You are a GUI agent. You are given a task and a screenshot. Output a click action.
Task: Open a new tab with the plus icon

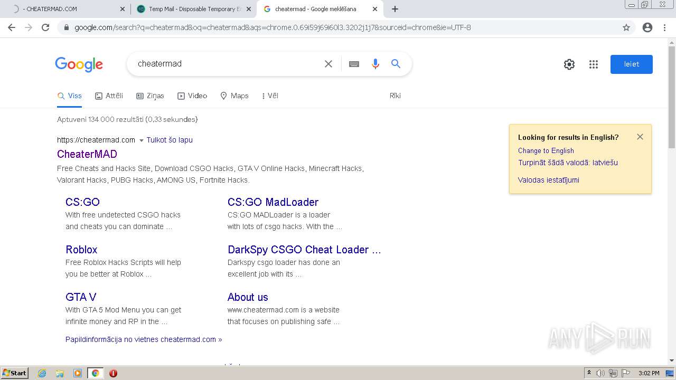point(395,9)
